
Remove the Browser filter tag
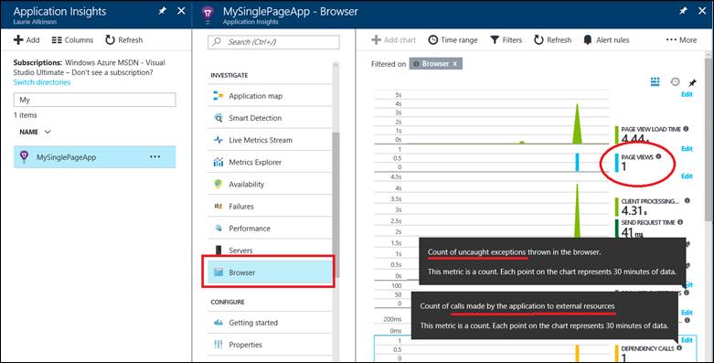tap(455, 64)
